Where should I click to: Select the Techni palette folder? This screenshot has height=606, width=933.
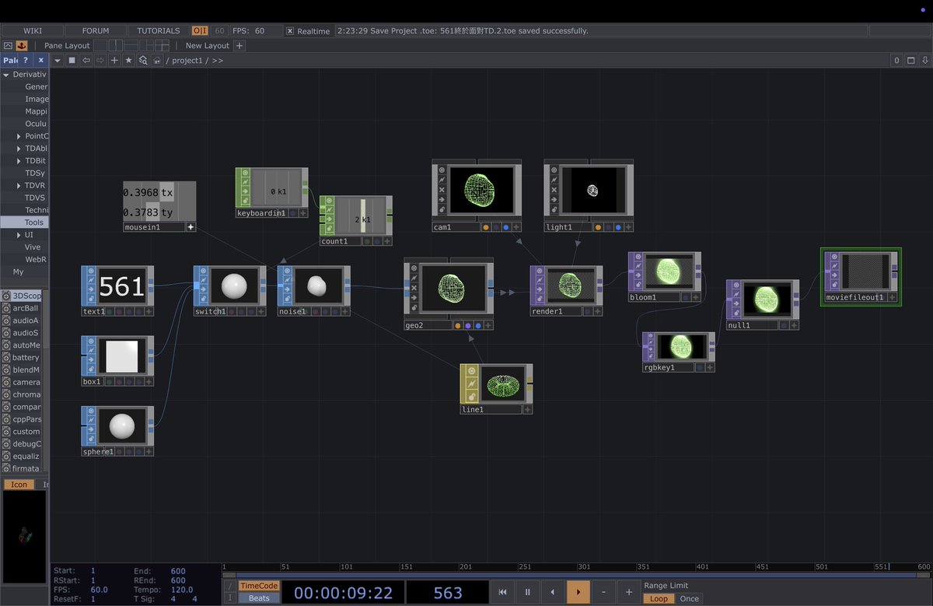click(36, 210)
